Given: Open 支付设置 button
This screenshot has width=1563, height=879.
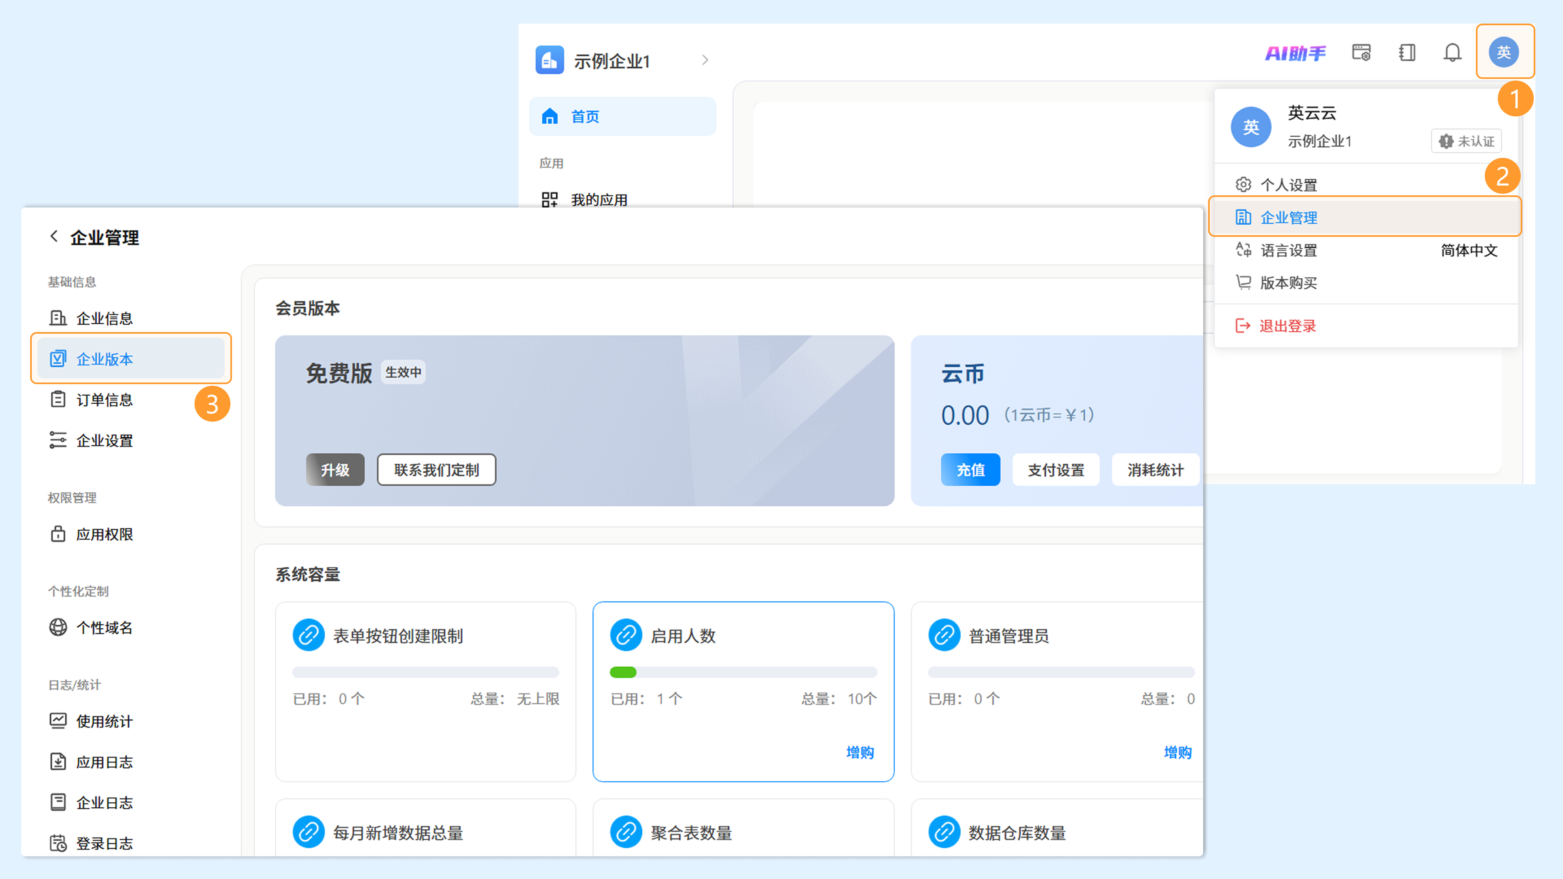Looking at the screenshot, I should 1056,470.
